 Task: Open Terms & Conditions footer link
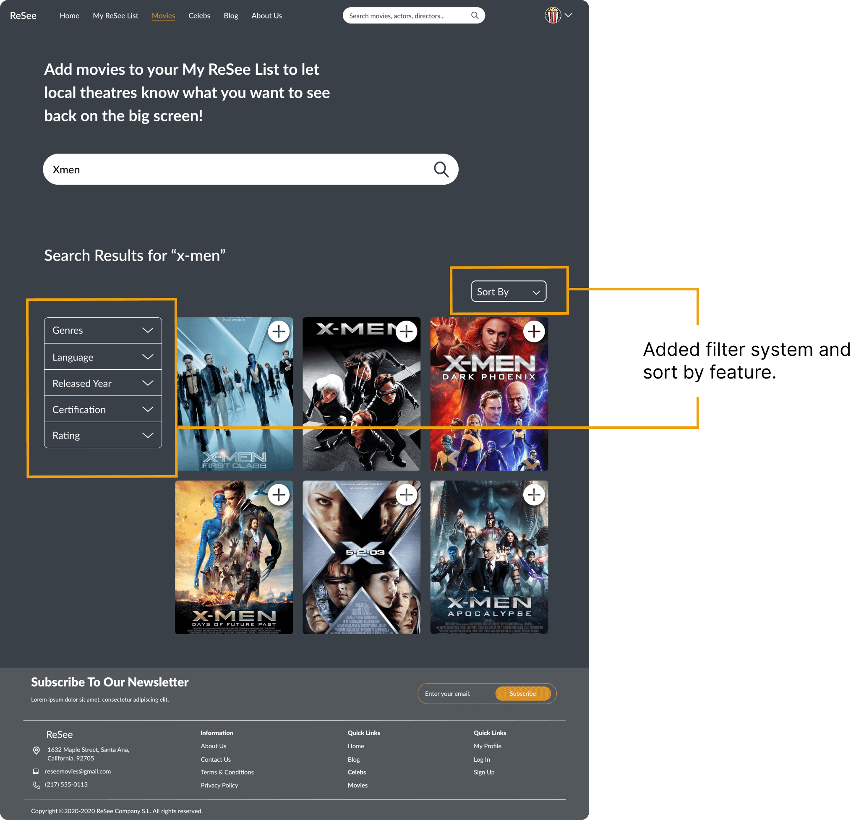click(x=227, y=773)
